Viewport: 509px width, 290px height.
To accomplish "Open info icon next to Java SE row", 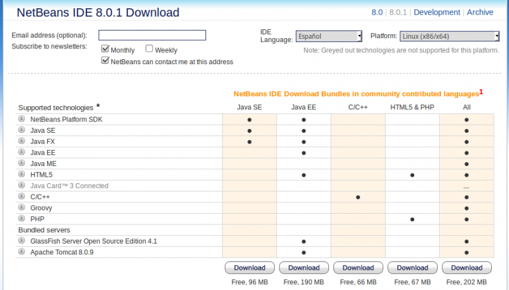I will [x=22, y=130].
